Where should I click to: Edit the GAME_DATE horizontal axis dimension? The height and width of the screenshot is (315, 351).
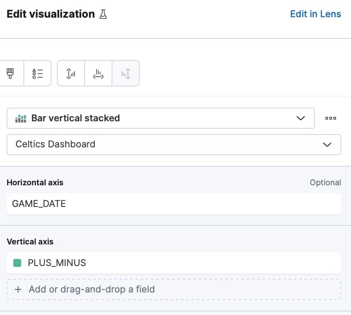174,204
